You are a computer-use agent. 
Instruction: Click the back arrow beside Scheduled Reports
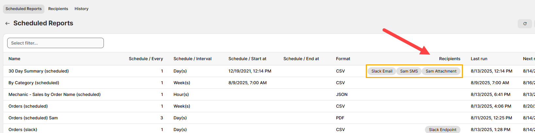point(7,23)
